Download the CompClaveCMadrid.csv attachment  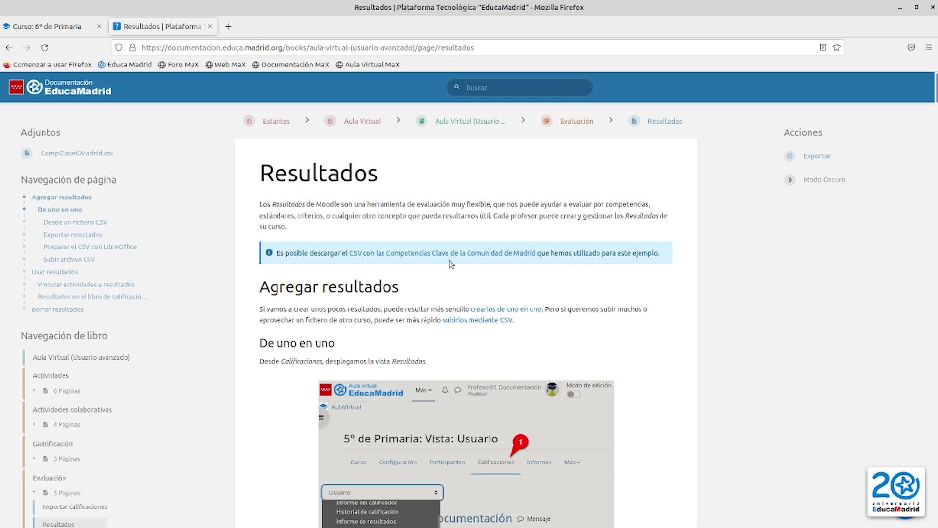77,153
